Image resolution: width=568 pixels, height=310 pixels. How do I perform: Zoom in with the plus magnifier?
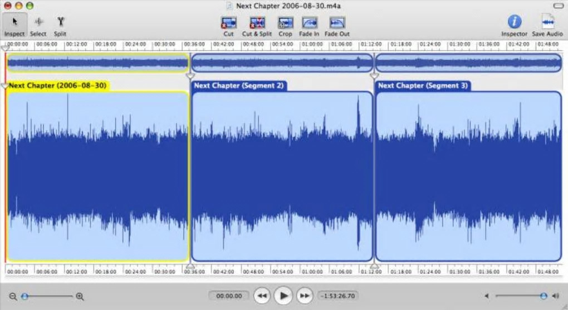point(80,297)
